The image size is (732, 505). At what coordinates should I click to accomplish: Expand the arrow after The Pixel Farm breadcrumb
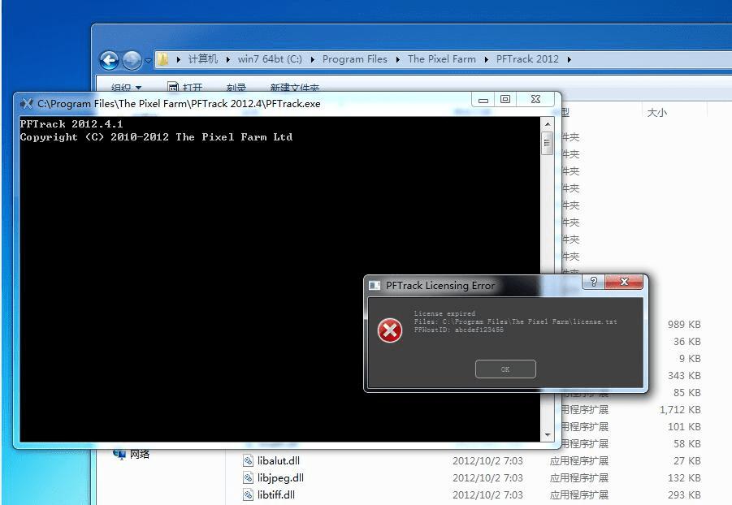tap(487, 60)
